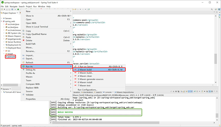The height and width of the screenshot is (127, 221).
Task: Switch to the Declaration tab
Action: (87, 92)
